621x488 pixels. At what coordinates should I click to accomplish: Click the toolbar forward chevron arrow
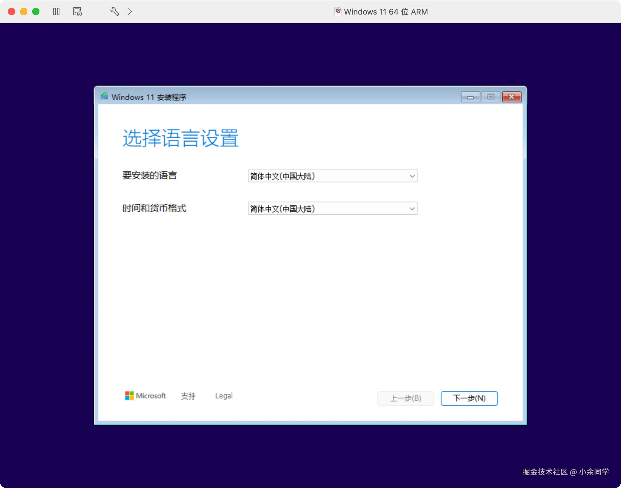(130, 12)
